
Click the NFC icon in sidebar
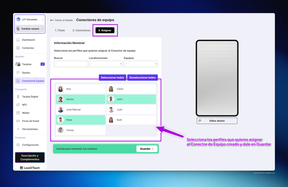tap(18, 105)
